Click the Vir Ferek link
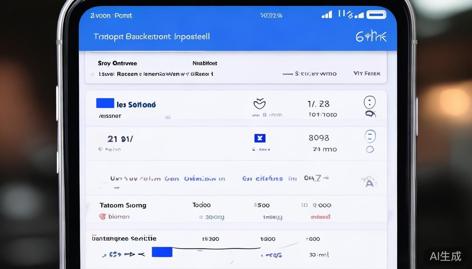 tap(366, 74)
